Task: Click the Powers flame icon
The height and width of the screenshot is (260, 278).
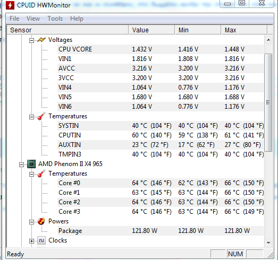Action: (41, 221)
